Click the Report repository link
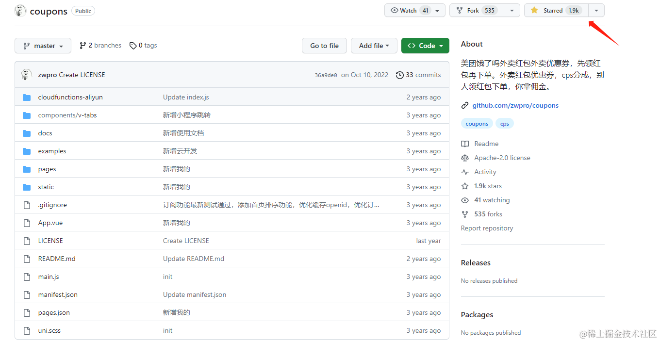660x342 pixels. (x=487, y=228)
